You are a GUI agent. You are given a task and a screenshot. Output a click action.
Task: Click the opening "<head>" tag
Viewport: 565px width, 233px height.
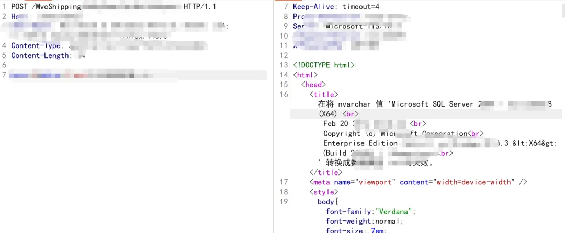coord(313,85)
